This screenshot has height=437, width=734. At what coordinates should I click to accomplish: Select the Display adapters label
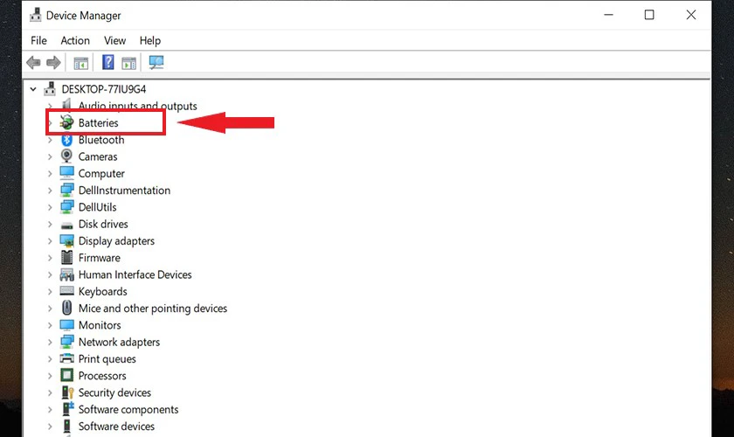116,240
